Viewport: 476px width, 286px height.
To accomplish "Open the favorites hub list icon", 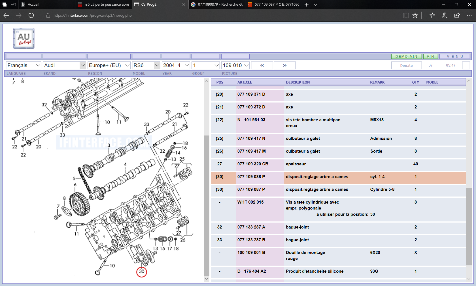I will [x=432, y=16].
